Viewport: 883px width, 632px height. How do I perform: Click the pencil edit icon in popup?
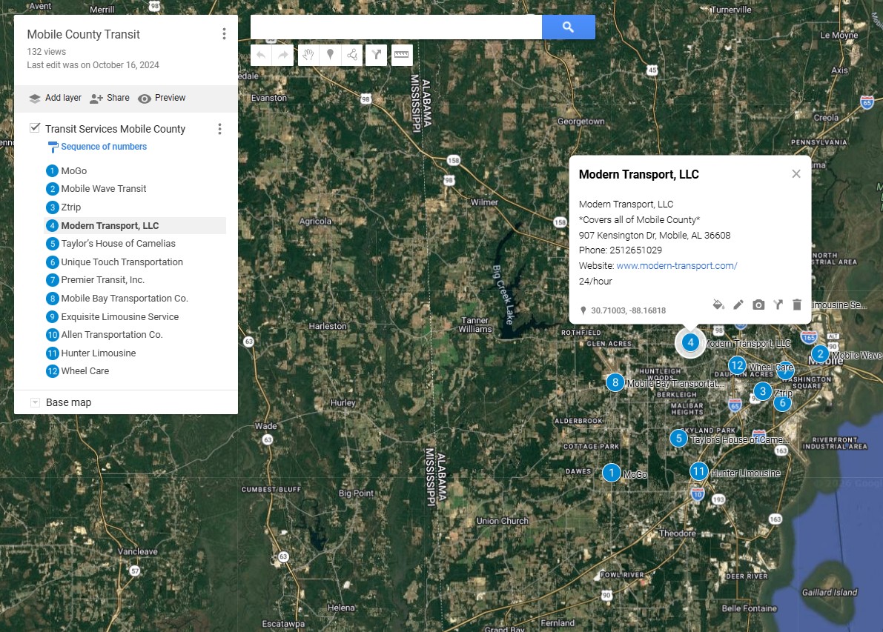(x=738, y=305)
